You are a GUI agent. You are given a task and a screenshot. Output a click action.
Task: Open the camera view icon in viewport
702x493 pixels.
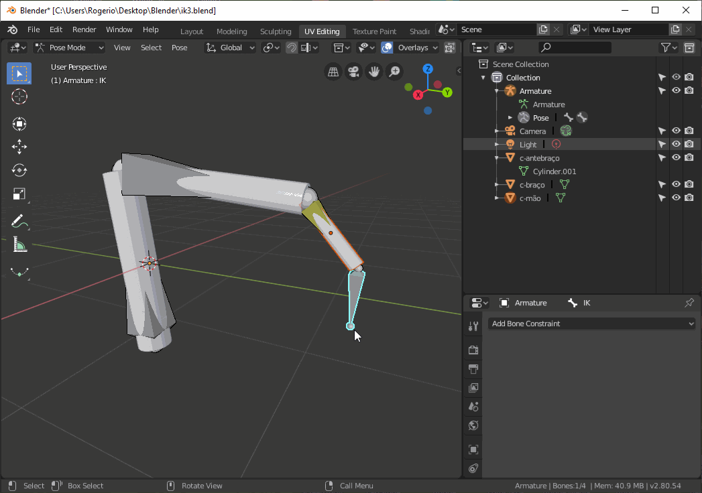(x=353, y=71)
